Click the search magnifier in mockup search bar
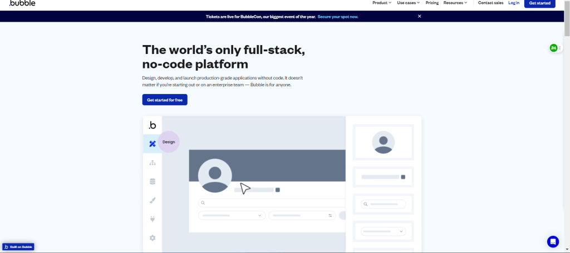 point(203,203)
